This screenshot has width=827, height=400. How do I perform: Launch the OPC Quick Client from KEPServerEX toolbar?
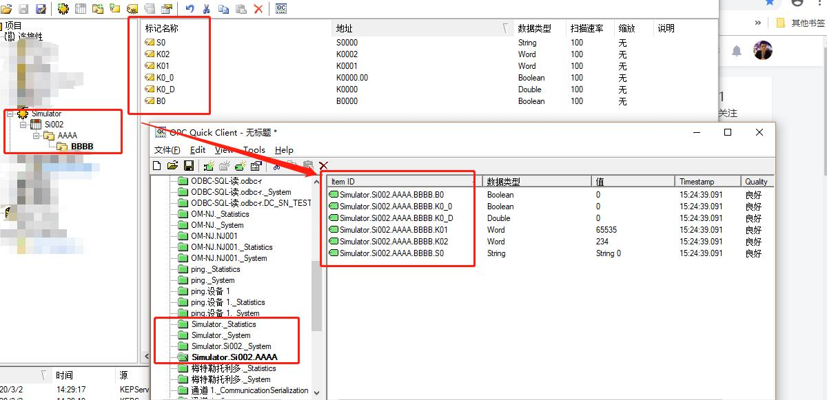click(280, 9)
